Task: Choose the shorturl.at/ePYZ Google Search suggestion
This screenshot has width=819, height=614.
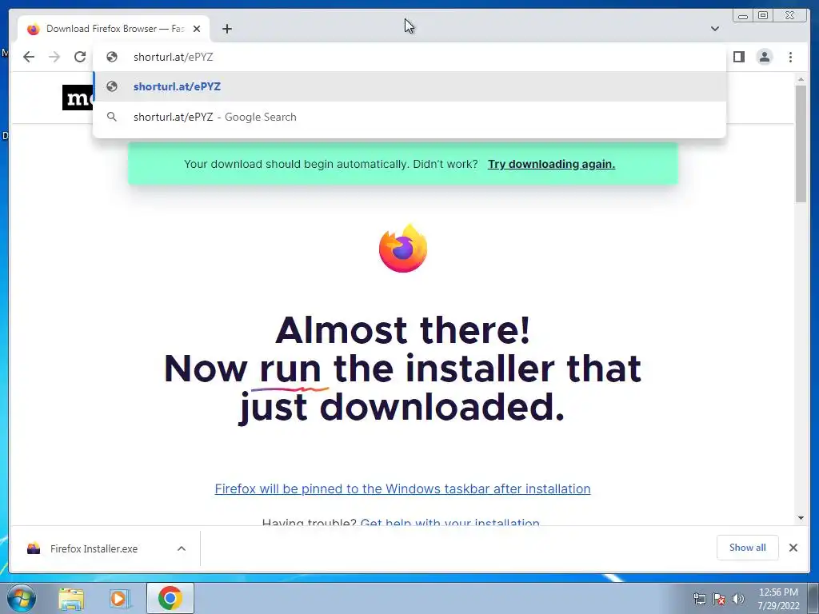Action: [409, 117]
